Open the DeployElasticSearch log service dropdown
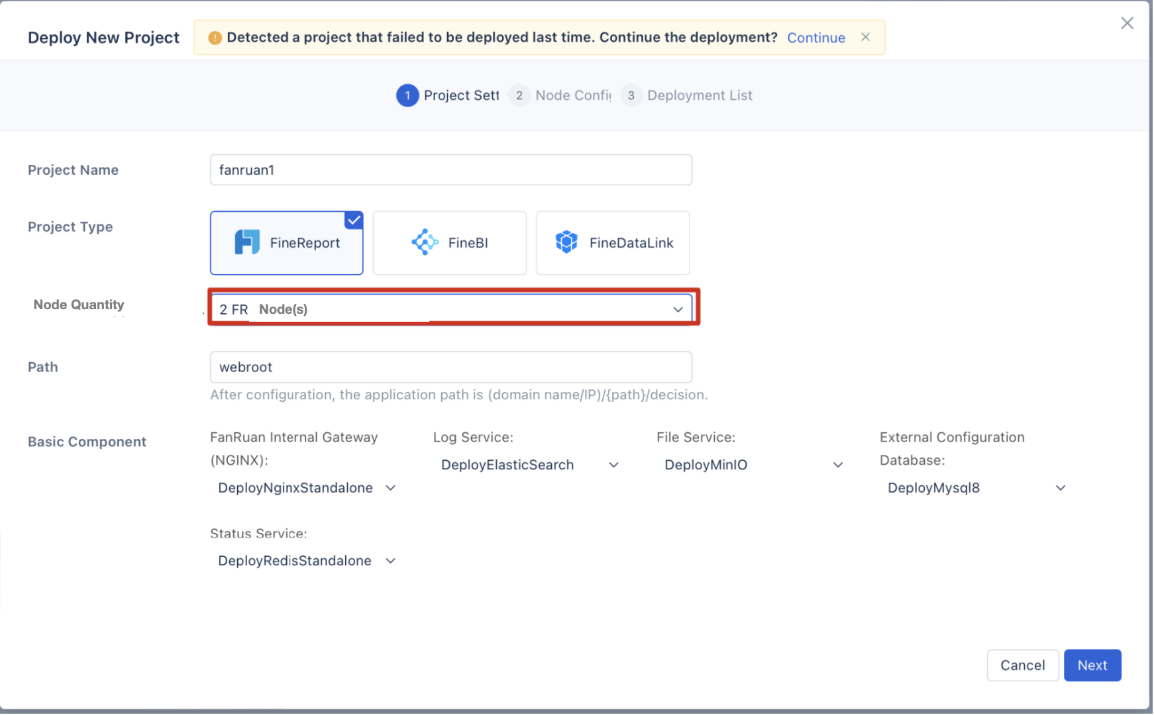The height and width of the screenshot is (715, 1154). pyautogui.click(x=613, y=465)
